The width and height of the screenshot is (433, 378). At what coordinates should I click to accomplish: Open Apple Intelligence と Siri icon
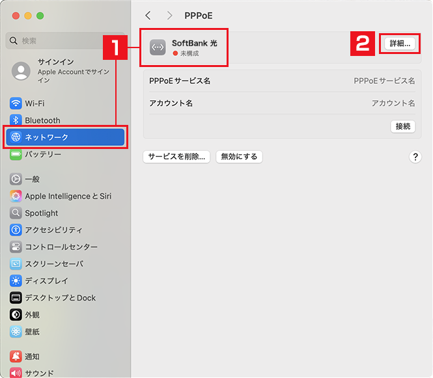tap(16, 196)
